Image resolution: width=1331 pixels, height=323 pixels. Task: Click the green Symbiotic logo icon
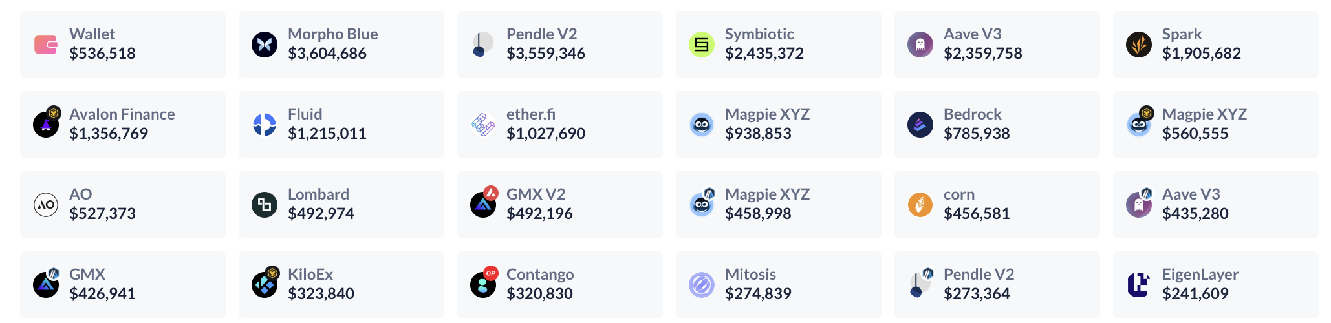[x=702, y=45]
